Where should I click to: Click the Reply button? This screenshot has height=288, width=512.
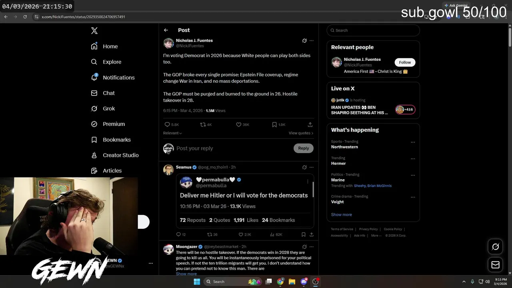pos(304,148)
